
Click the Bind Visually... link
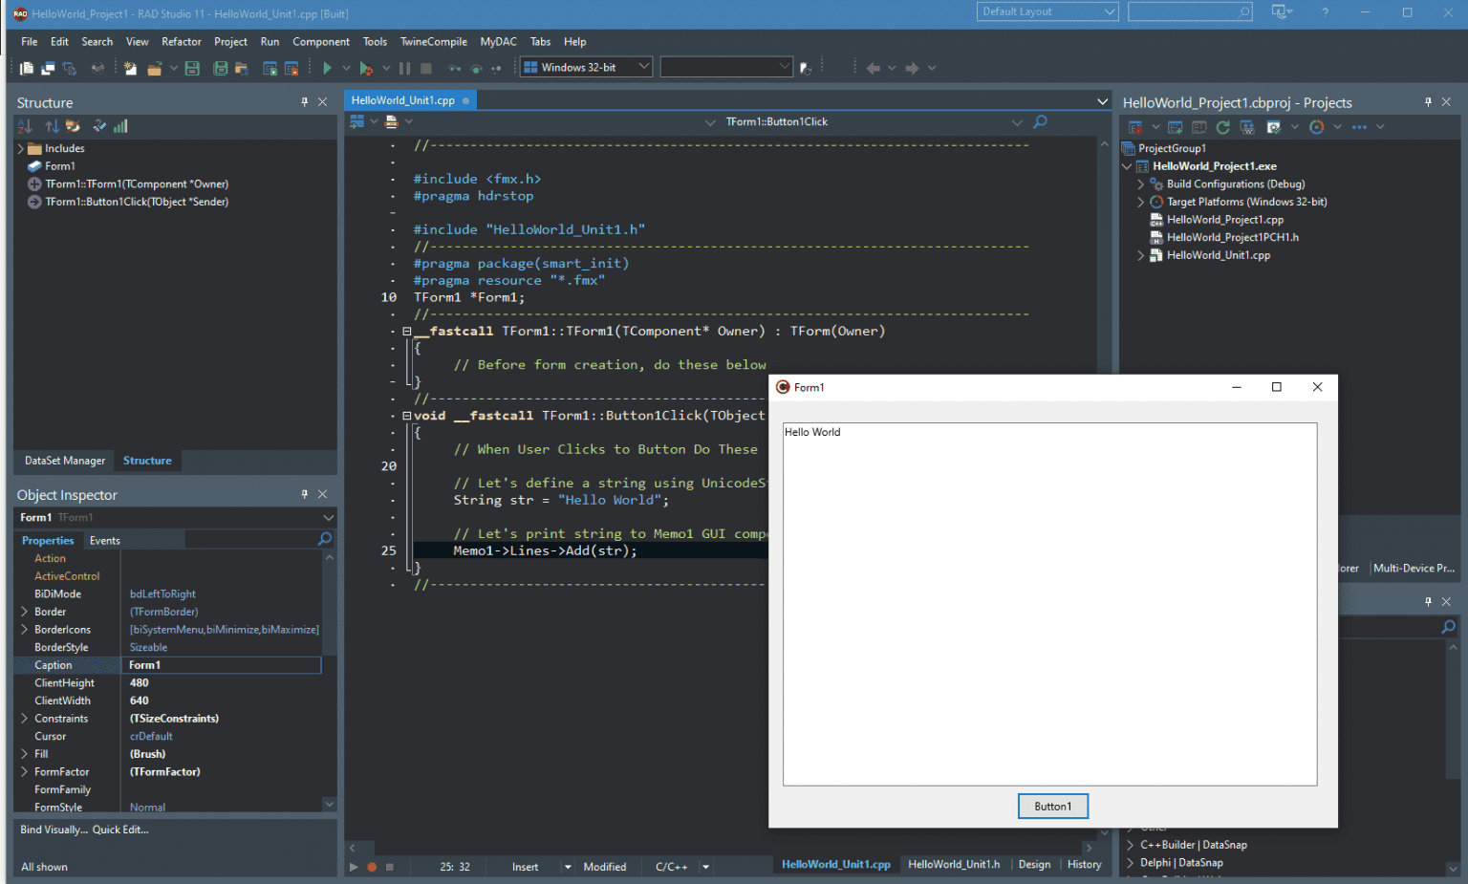coord(54,830)
